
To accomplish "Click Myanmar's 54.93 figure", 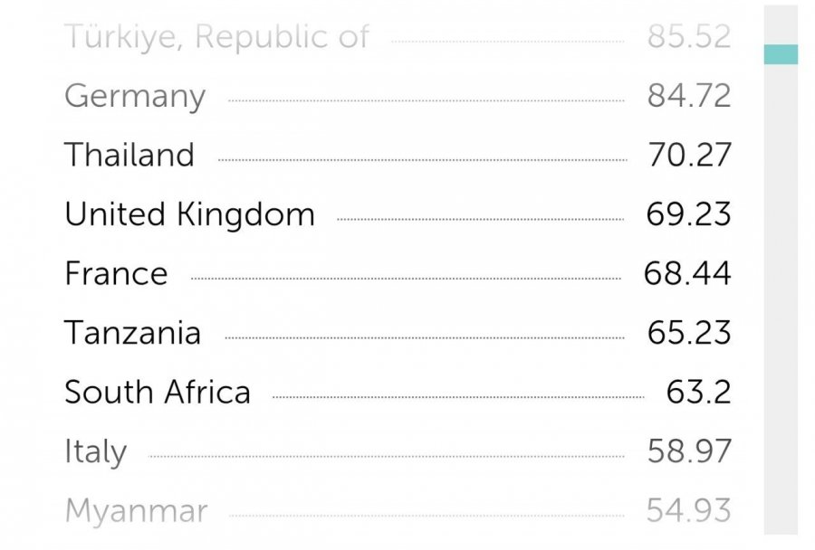I will coord(689,511).
